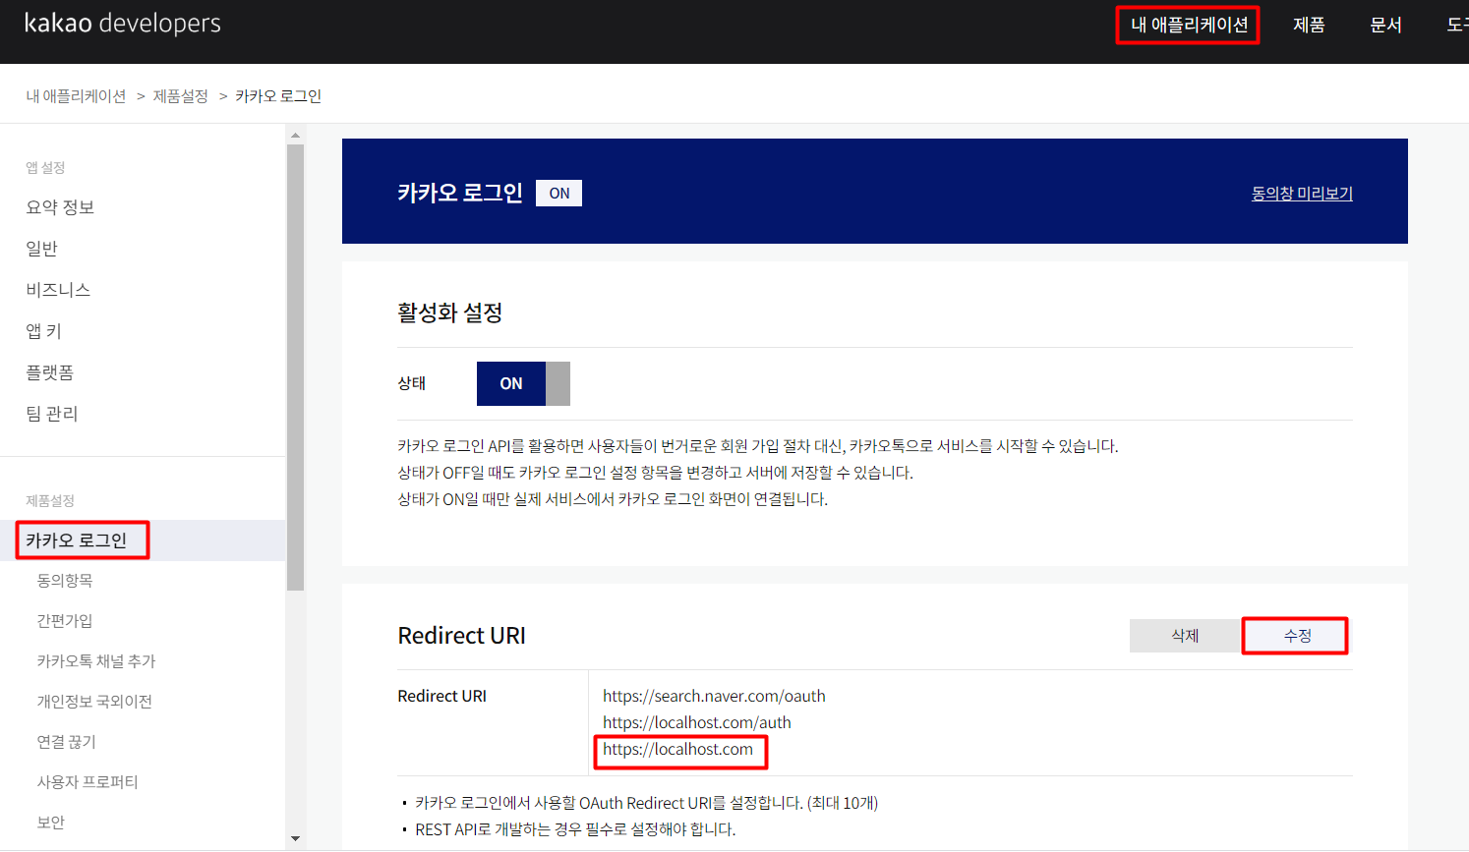The image size is (1469, 852).
Task: Click the kakao developers logo
Action: pyautogui.click(x=123, y=24)
